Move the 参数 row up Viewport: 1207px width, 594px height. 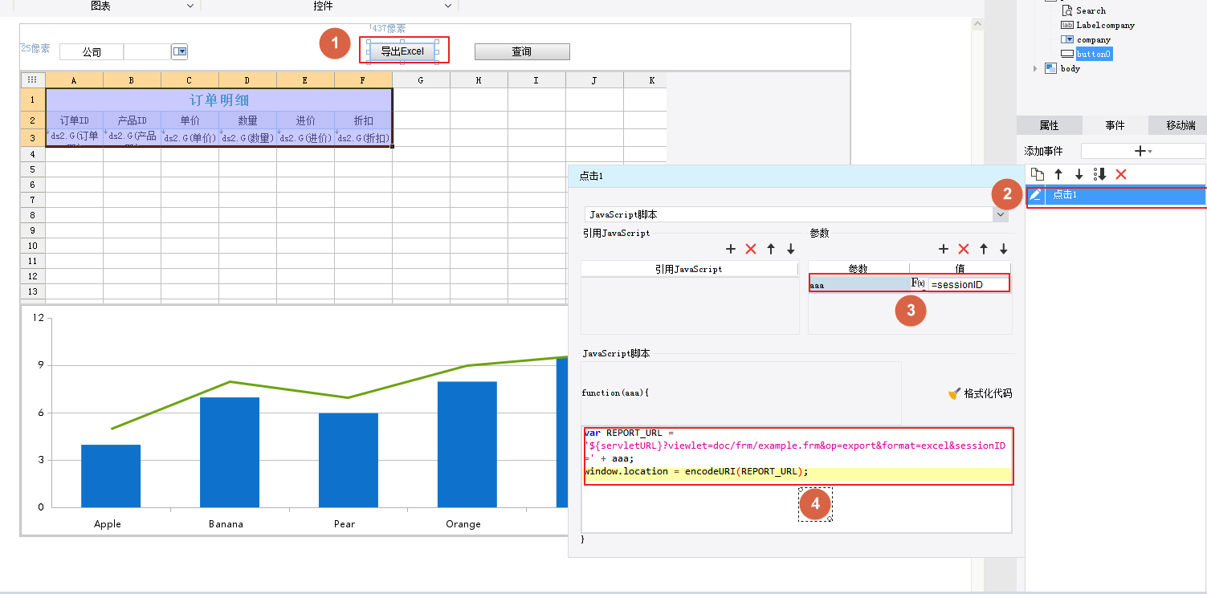pos(984,250)
